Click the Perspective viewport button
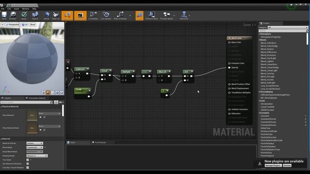 [13, 25]
